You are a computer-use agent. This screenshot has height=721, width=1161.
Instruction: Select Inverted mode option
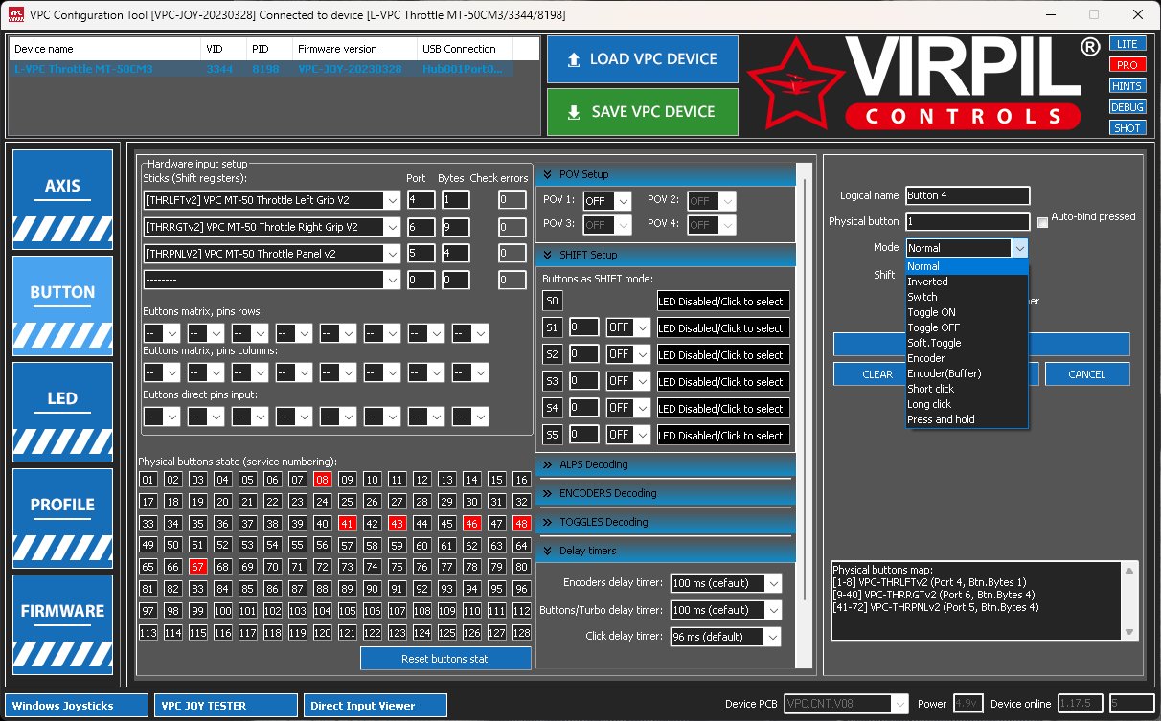(967, 282)
